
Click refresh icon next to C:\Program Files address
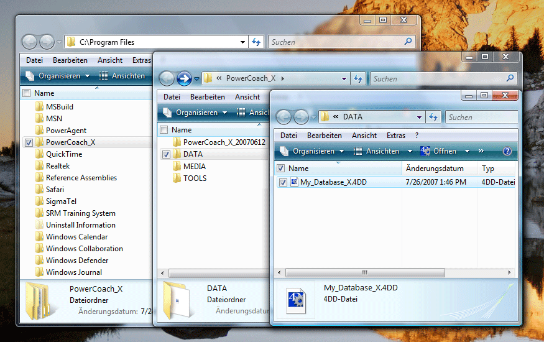click(x=256, y=42)
